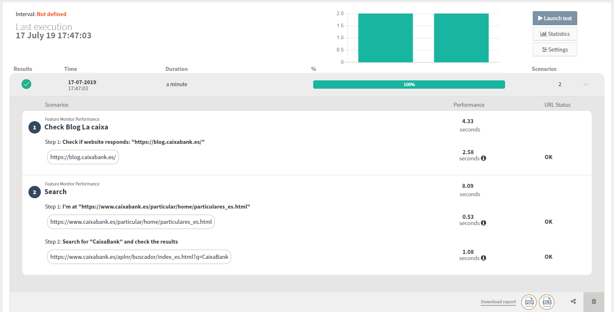Click info icon next to 0.53 seconds
This screenshot has height=312, width=614.
point(484,223)
